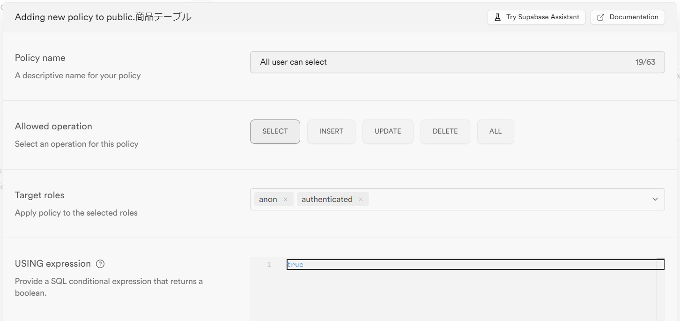680x321 pixels.
Task: Click the external link icon beside Documentation
Action: pos(601,17)
